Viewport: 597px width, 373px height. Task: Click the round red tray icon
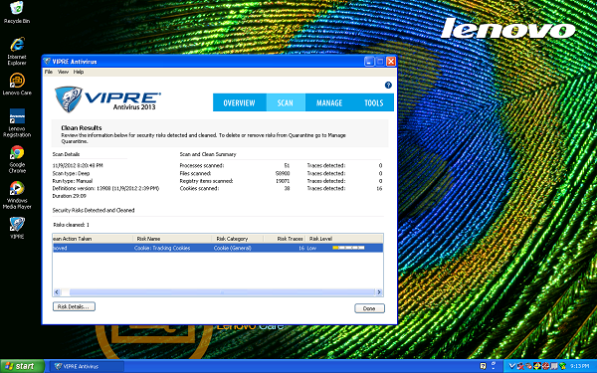[545, 366]
